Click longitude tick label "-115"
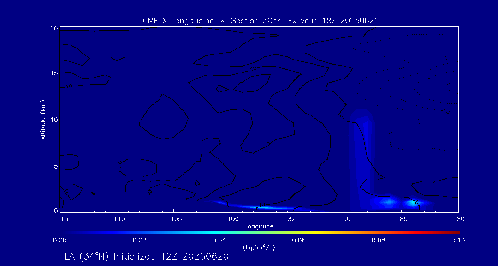Screen dimensions: 498x266 [x=60, y=219]
